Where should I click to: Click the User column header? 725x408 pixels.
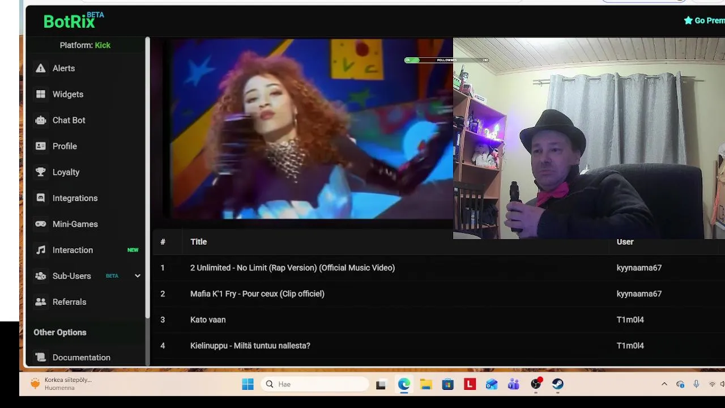pyautogui.click(x=625, y=242)
